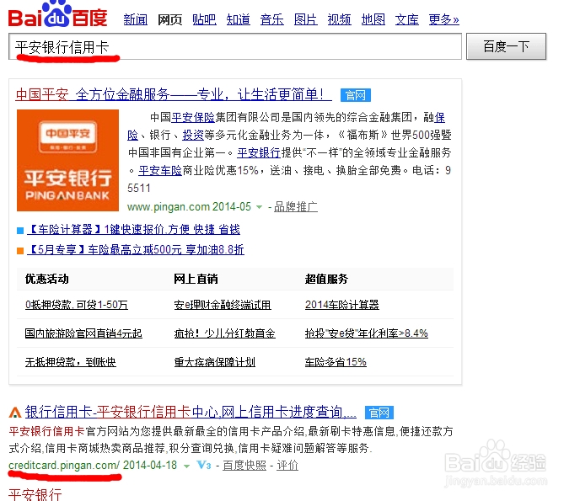
Task: Click the 网上直销 column header
Action: coord(196,279)
